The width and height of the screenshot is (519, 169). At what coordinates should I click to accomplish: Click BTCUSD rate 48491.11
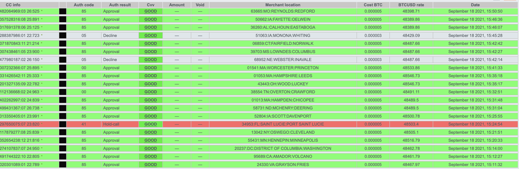tap(411, 92)
